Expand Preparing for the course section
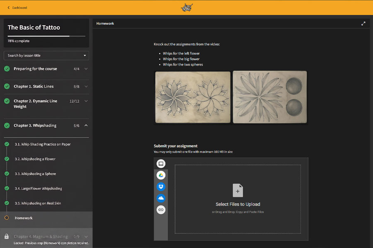 coord(86,69)
